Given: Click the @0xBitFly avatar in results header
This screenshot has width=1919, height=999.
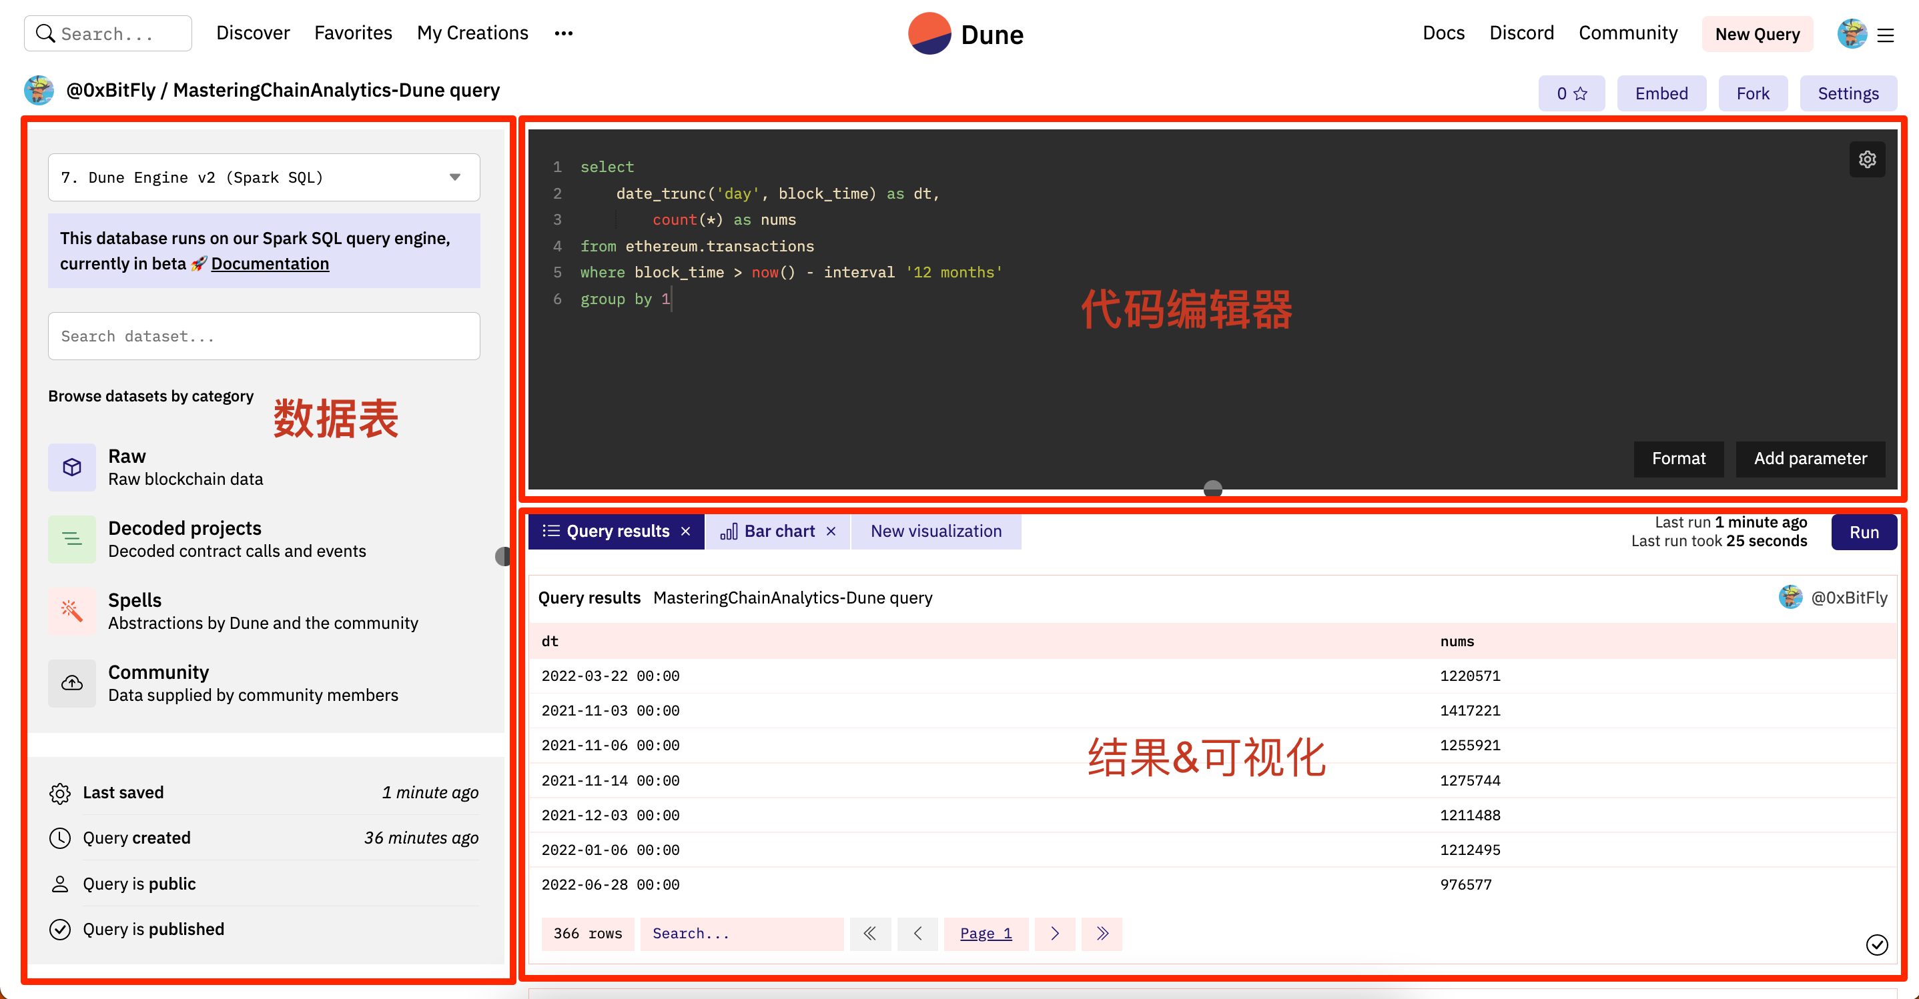Looking at the screenshot, I should coord(1790,597).
